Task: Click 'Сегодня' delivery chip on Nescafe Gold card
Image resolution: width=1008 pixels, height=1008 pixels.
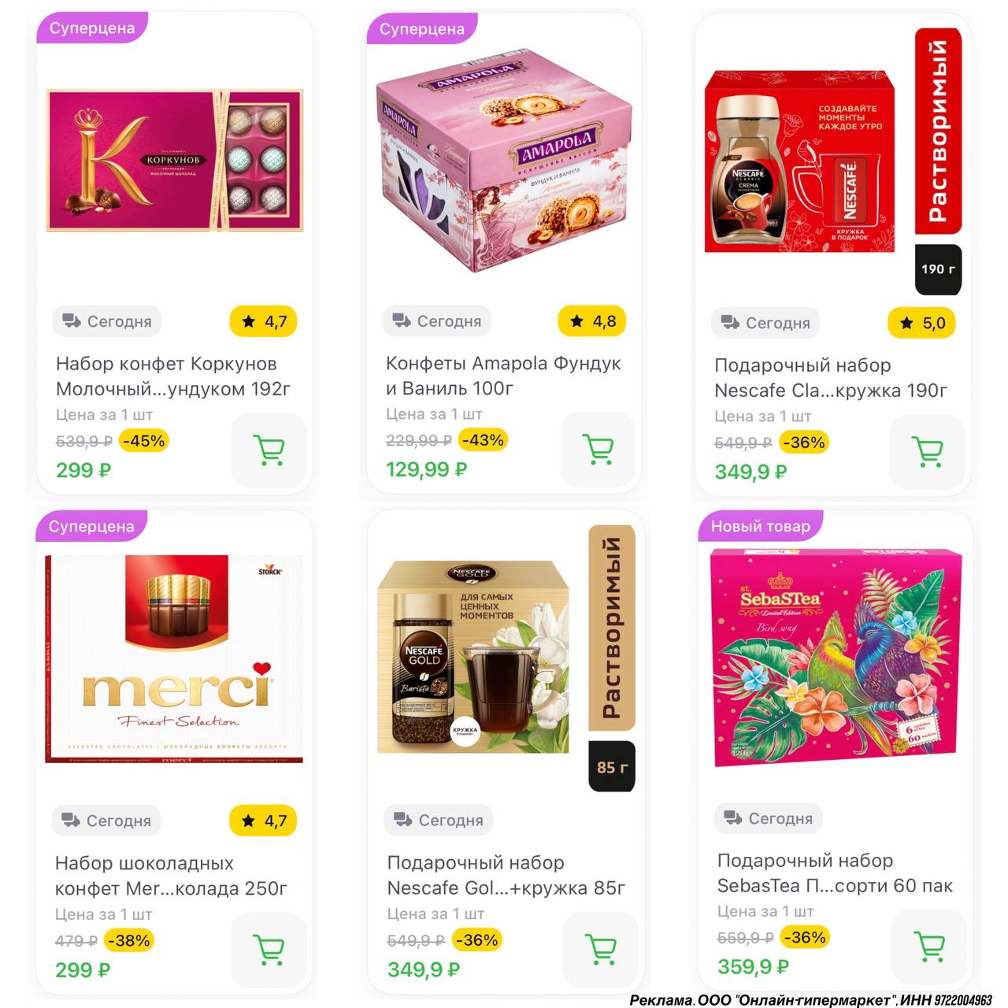Action: coord(439,820)
